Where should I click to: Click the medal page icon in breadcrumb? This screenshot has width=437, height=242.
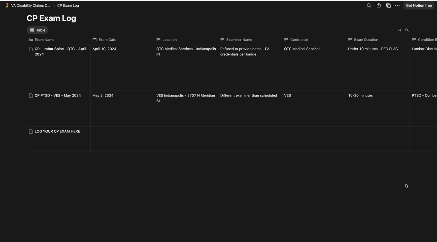click(7, 6)
